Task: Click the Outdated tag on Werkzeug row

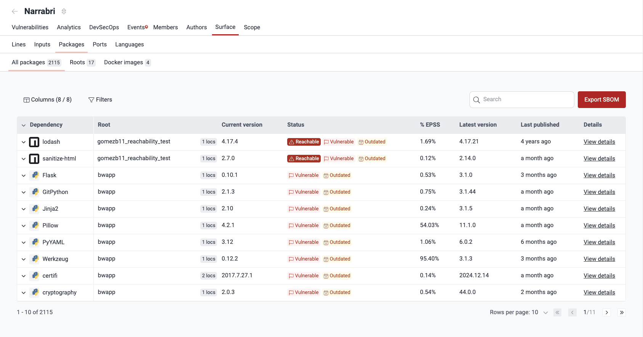Action: pyautogui.click(x=337, y=259)
